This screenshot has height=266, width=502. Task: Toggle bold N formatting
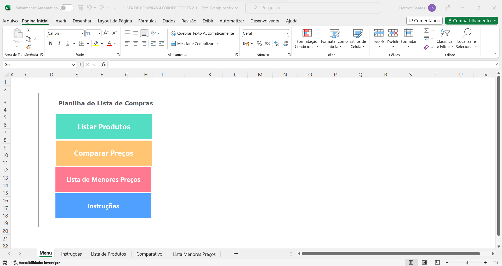(51, 44)
